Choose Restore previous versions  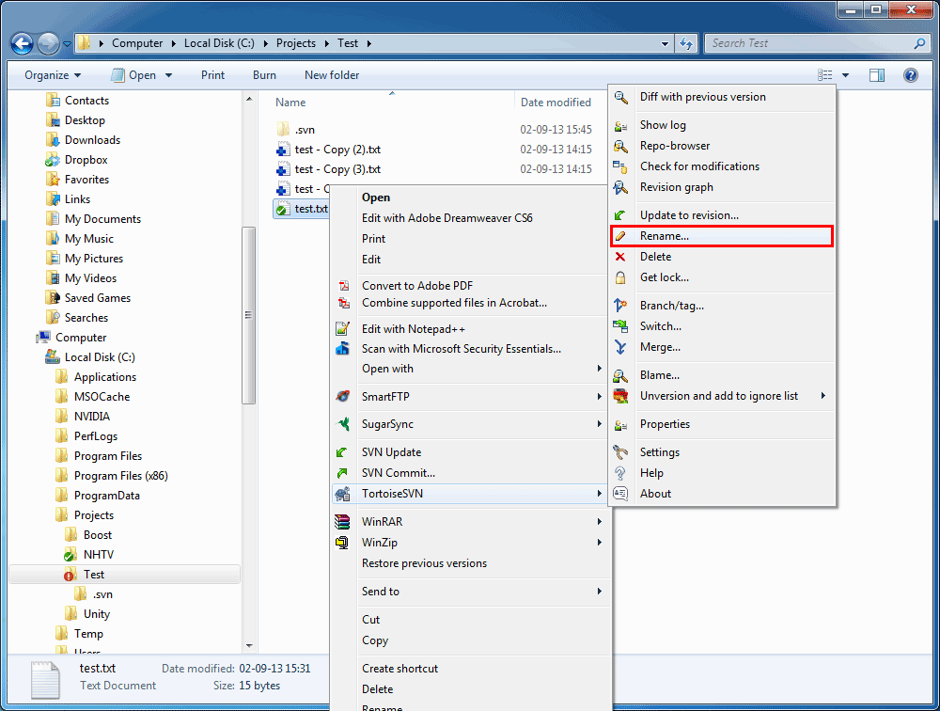tap(425, 563)
